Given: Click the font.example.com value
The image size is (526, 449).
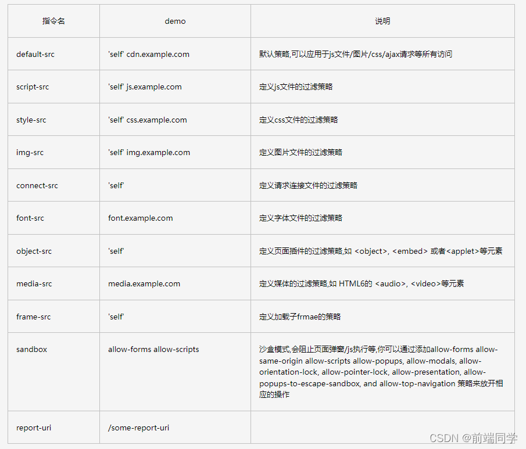Looking at the screenshot, I should pos(141,218).
